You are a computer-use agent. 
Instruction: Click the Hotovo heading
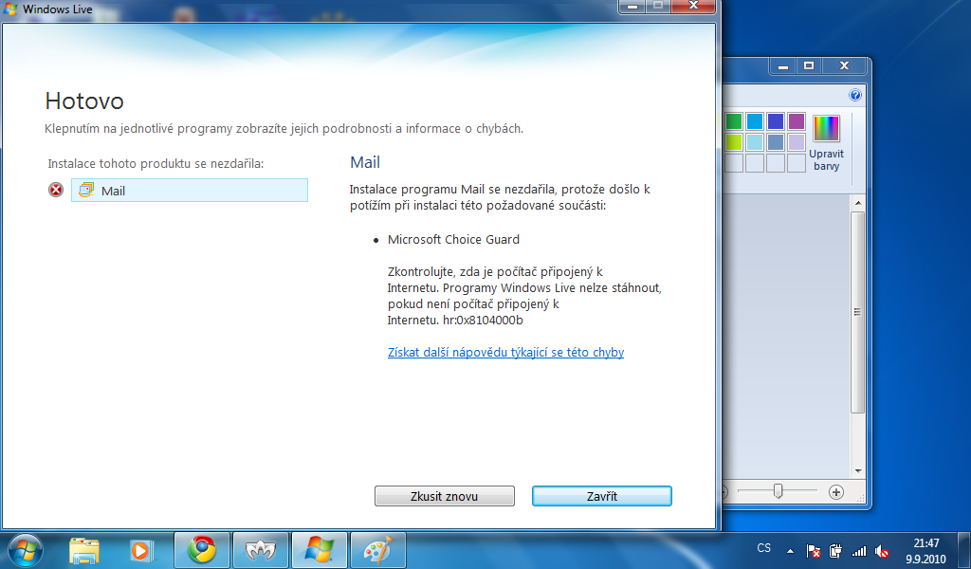[x=84, y=101]
